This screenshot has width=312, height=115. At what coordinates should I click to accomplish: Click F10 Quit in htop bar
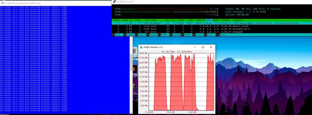click(220, 35)
